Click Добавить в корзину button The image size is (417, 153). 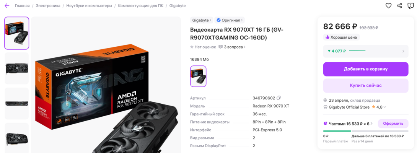point(366,69)
